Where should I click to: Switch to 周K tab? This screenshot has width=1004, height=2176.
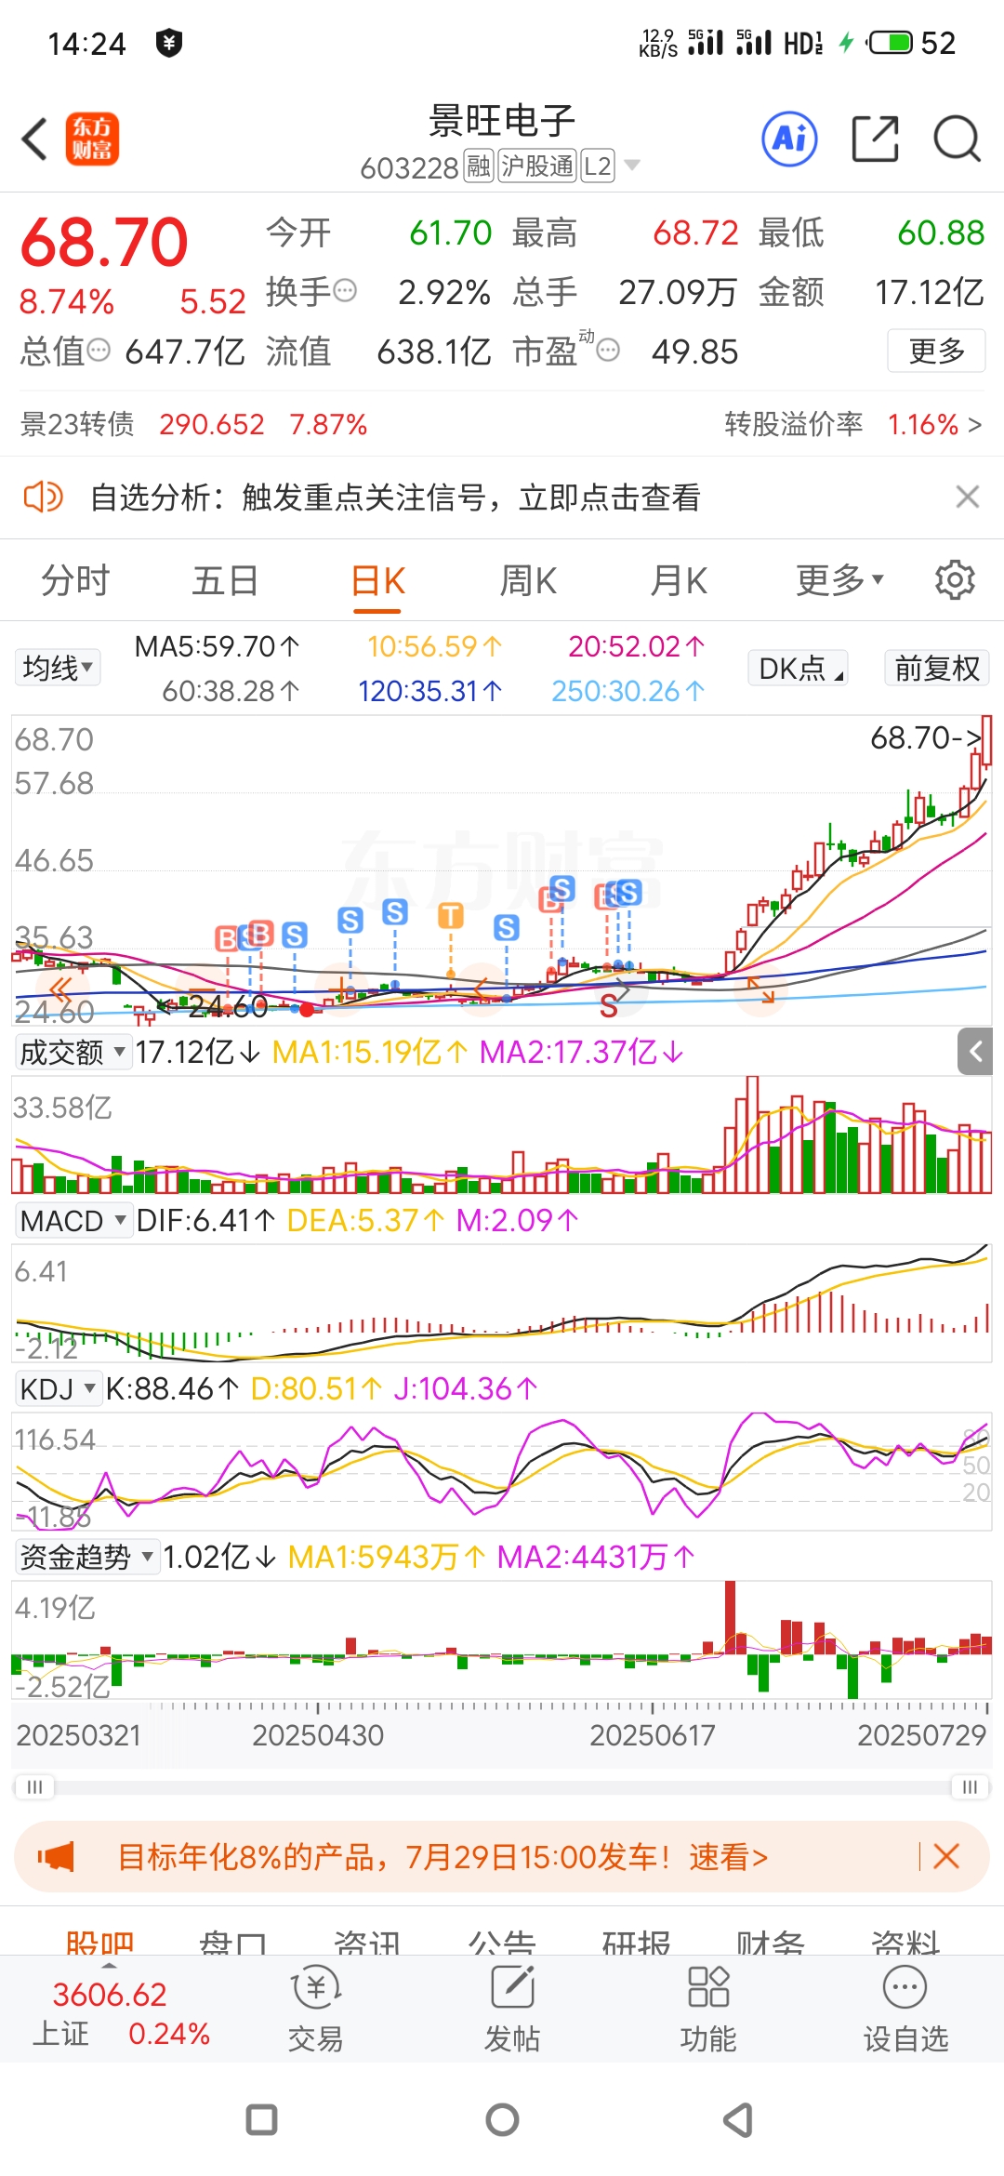click(x=528, y=580)
